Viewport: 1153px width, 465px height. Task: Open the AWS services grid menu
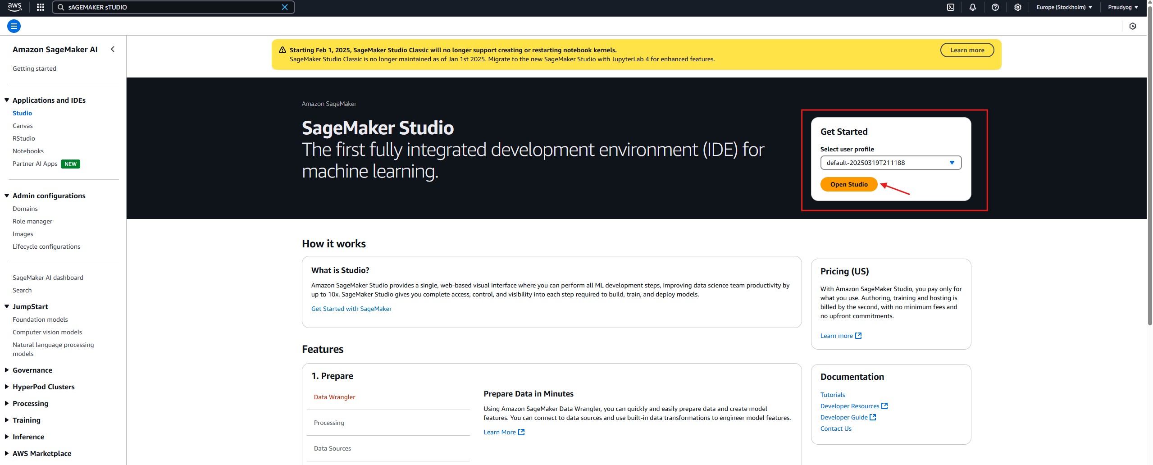40,7
